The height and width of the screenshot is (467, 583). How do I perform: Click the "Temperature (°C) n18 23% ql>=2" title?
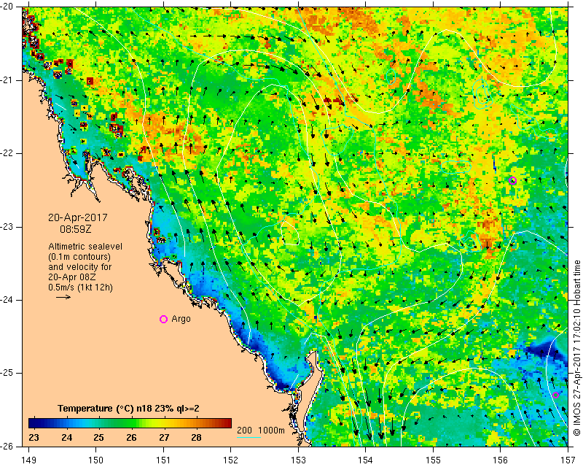pyautogui.click(x=128, y=409)
